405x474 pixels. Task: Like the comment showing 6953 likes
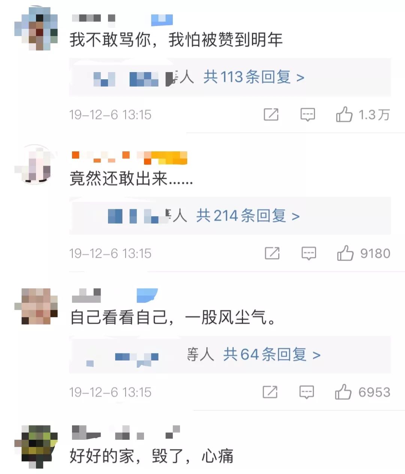click(343, 392)
